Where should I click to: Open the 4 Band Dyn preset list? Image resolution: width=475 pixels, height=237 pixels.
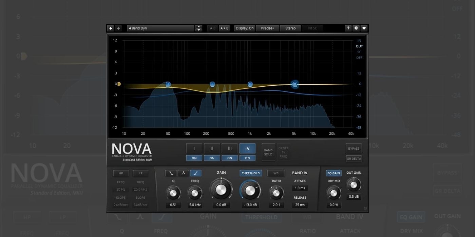tap(160, 28)
